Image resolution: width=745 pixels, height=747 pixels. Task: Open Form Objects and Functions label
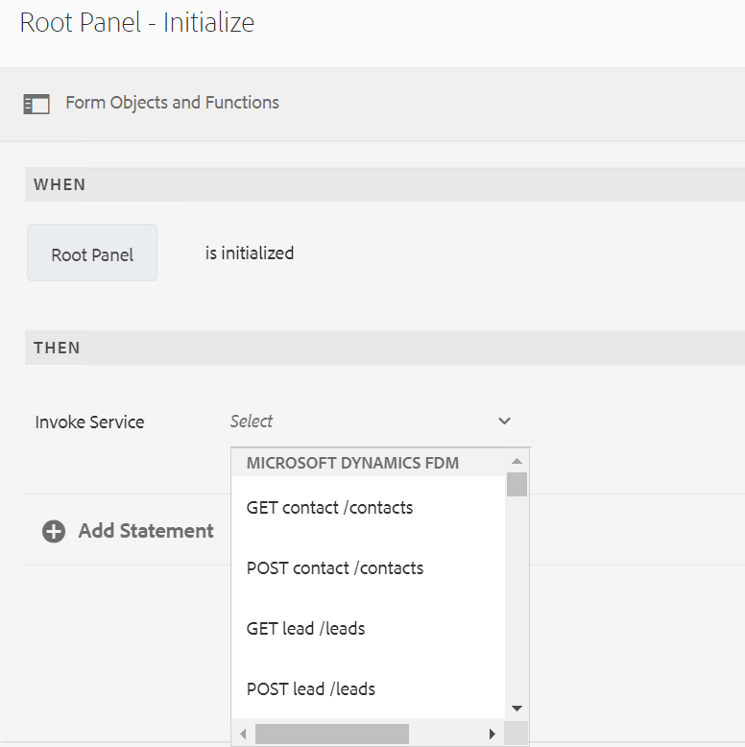(x=172, y=103)
